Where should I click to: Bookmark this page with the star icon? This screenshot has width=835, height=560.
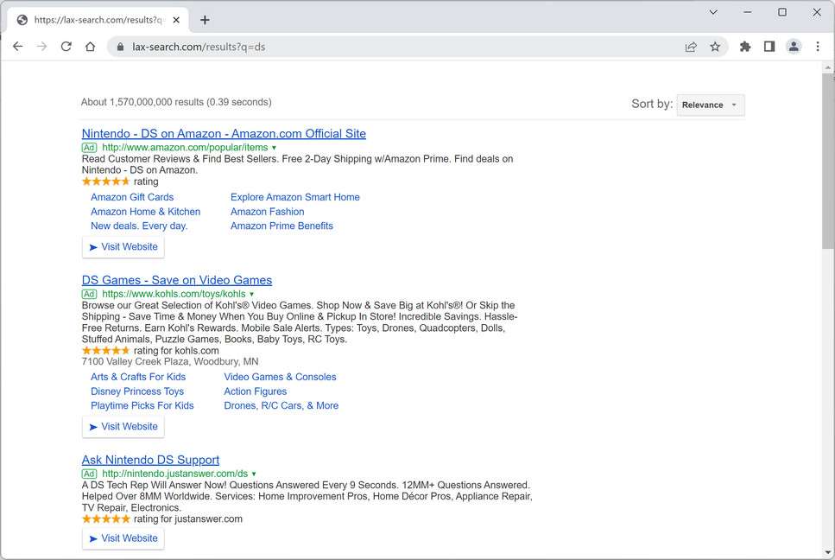[x=715, y=47]
